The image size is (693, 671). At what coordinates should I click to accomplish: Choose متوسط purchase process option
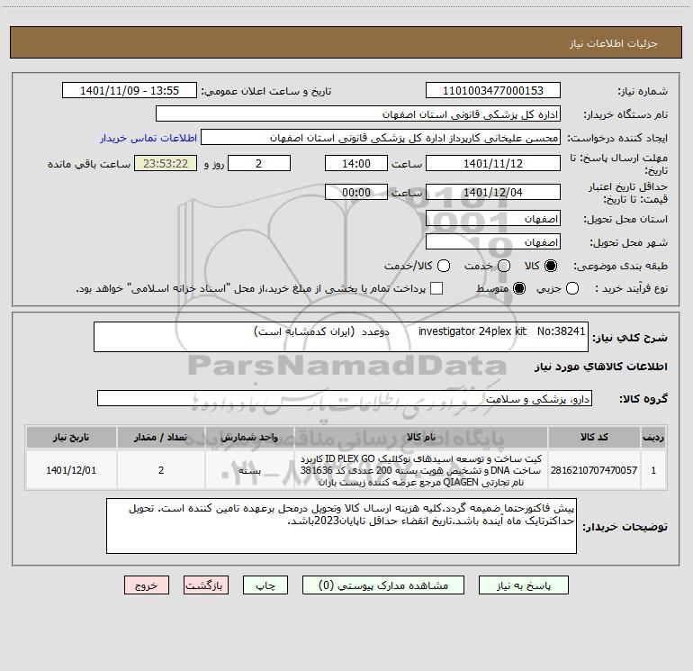point(519,288)
